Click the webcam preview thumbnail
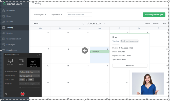The height and width of the screenshot is (101, 170). [147, 83]
